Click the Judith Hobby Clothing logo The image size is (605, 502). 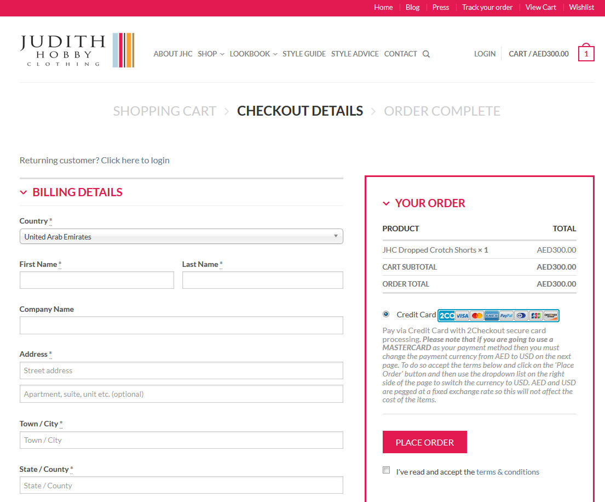[x=77, y=50]
